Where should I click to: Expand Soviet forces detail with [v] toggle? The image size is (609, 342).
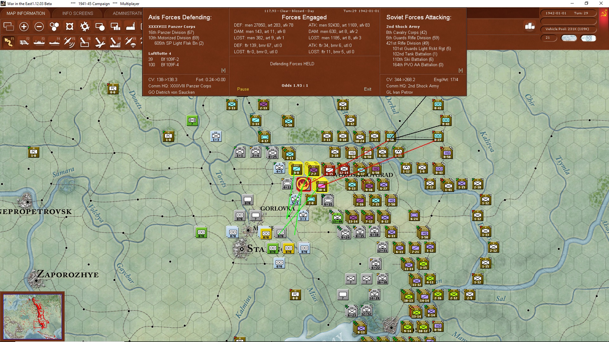click(x=461, y=70)
